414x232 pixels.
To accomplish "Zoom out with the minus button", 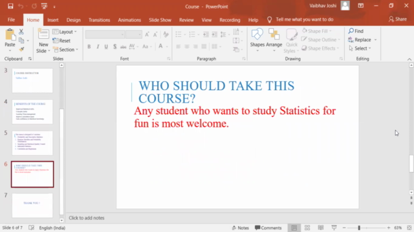I will click(x=344, y=227).
